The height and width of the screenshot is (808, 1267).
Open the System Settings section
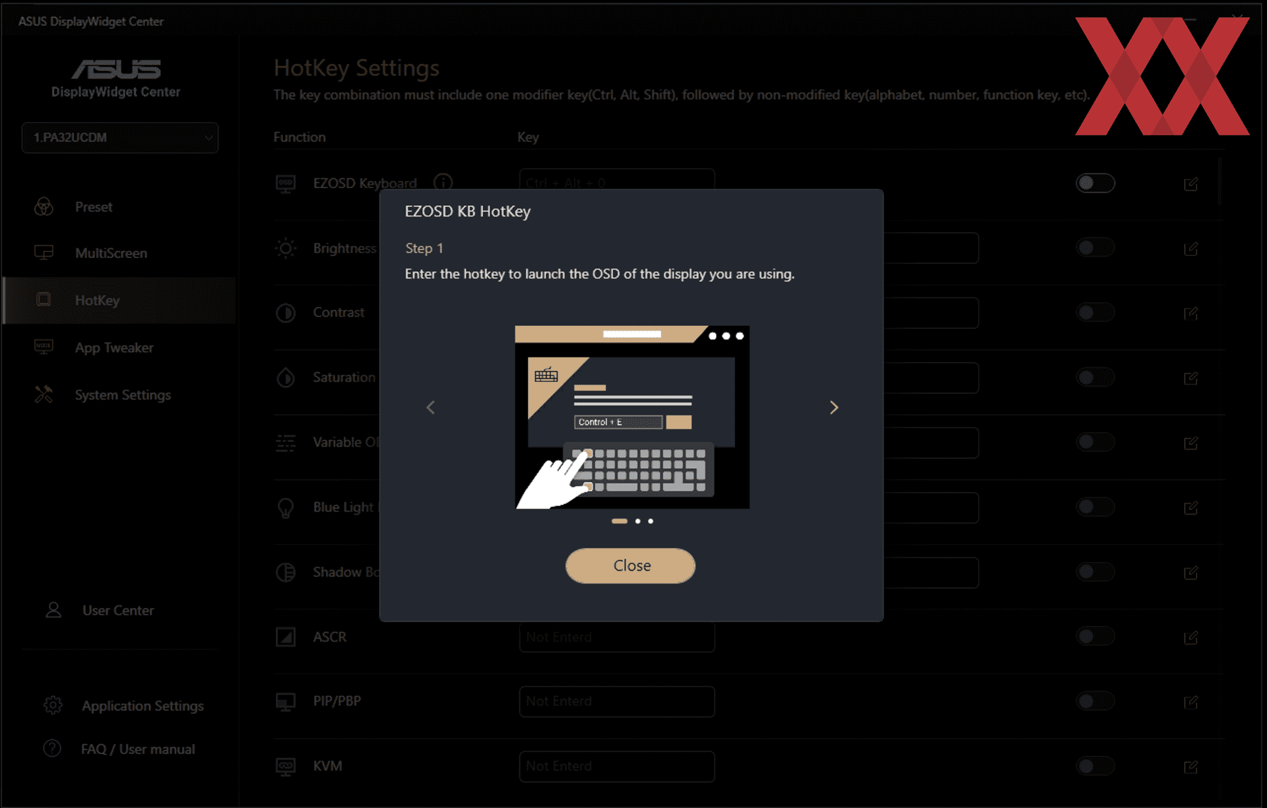pos(122,395)
